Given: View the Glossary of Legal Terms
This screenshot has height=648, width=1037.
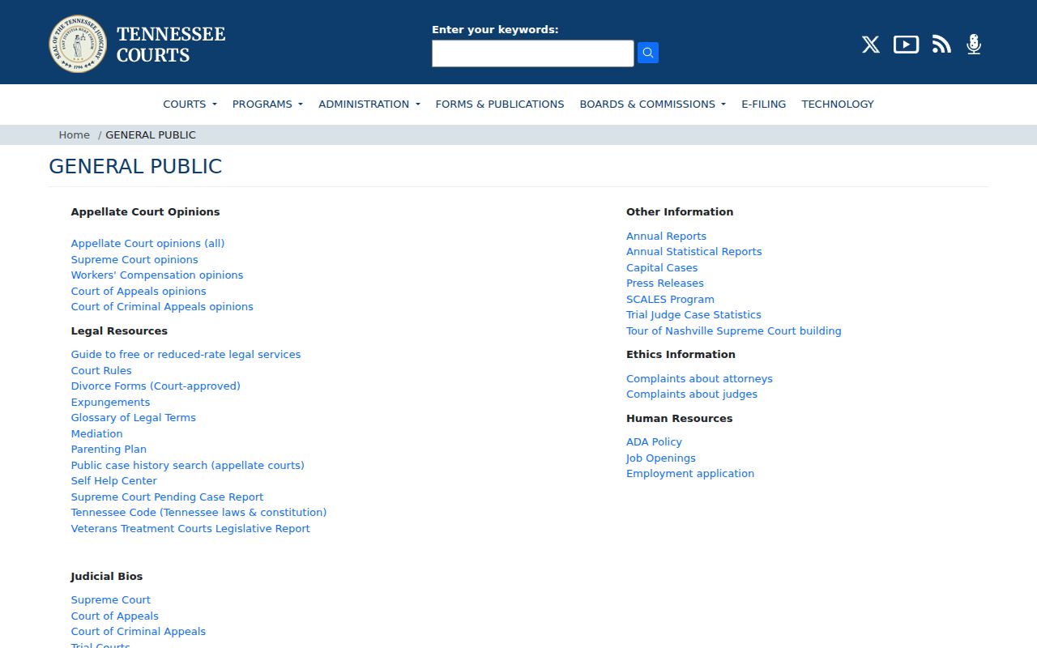Looking at the screenshot, I should (x=134, y=417).
